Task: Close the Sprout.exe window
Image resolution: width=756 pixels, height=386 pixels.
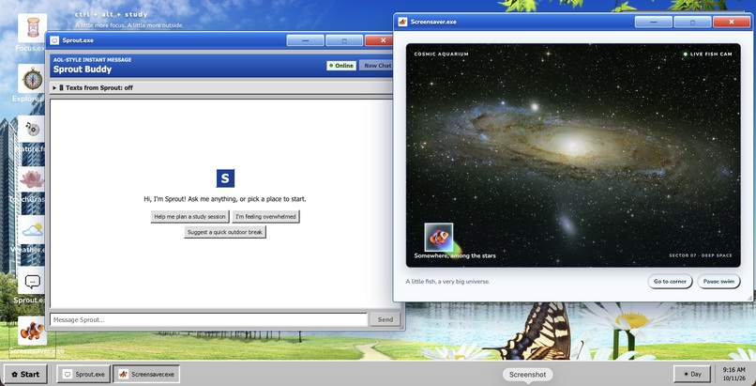Action: pos(380,40)
